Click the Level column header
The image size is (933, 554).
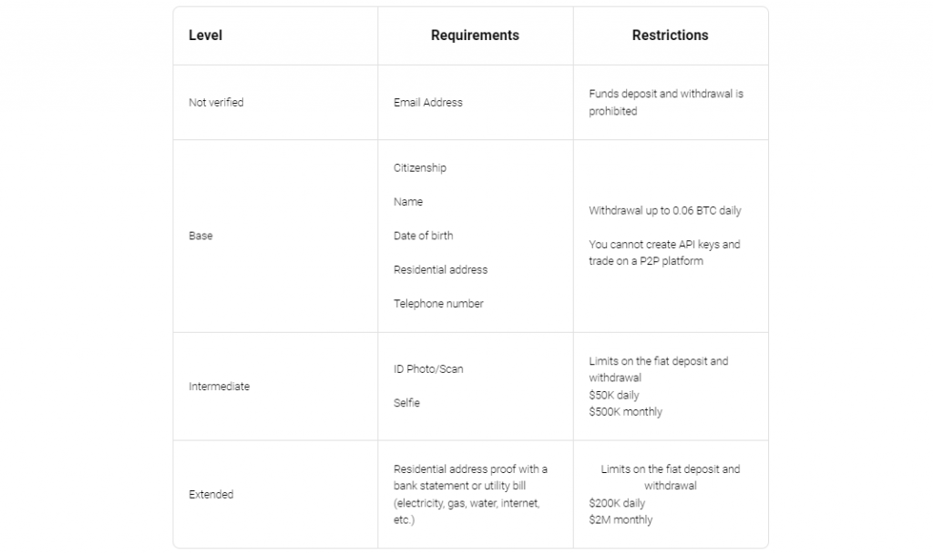205,35
